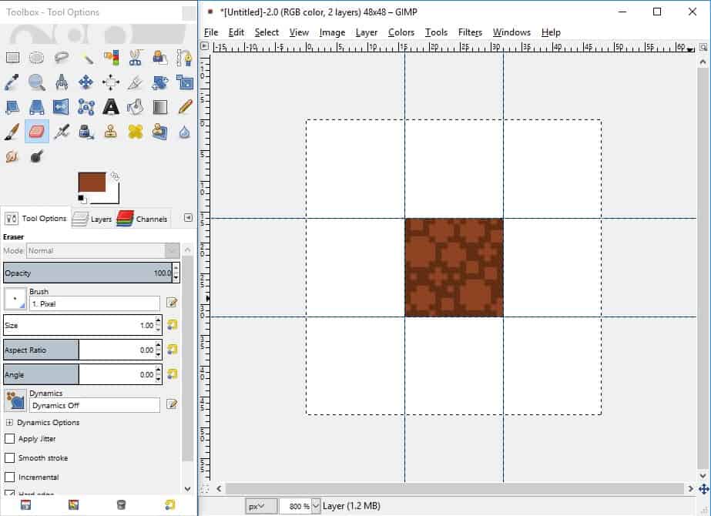Select the Paintbrush tool
The height and width of the screenshot is (516, 711).
[12, 132]
